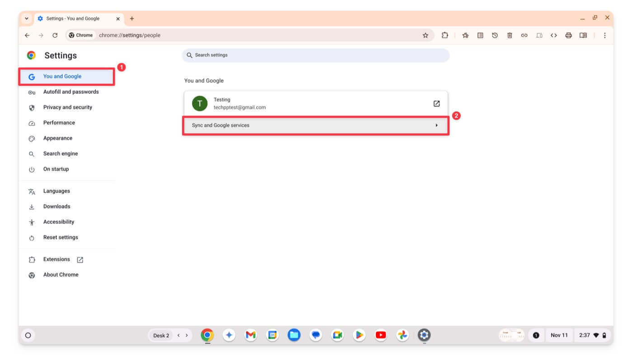Screen dimensions: 632x355
Task: Open Chrome's three-dot menu
Action: point(604,35)
